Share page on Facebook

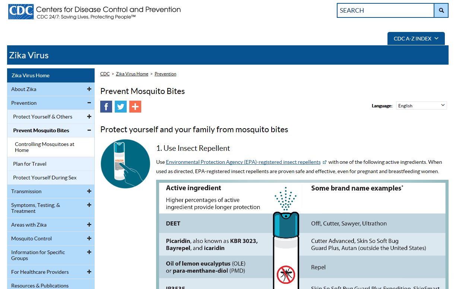106,107
